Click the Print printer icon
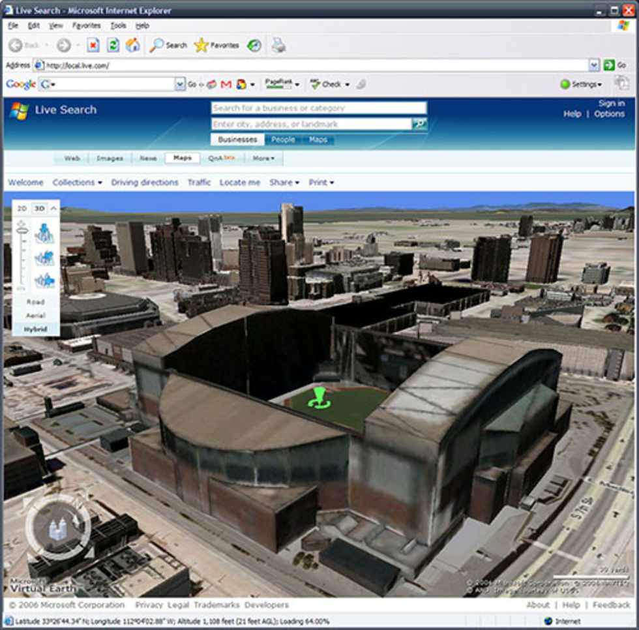The height and width of the screenshot is (630, 639). click(x=279, y=45)
